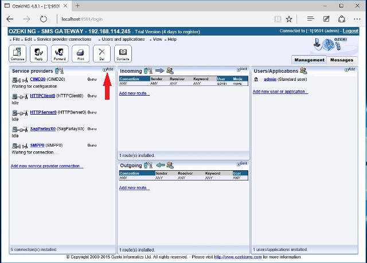The image size is (367, 263).
Task: Click the browser address bar
Action: (x=164, y=19)
